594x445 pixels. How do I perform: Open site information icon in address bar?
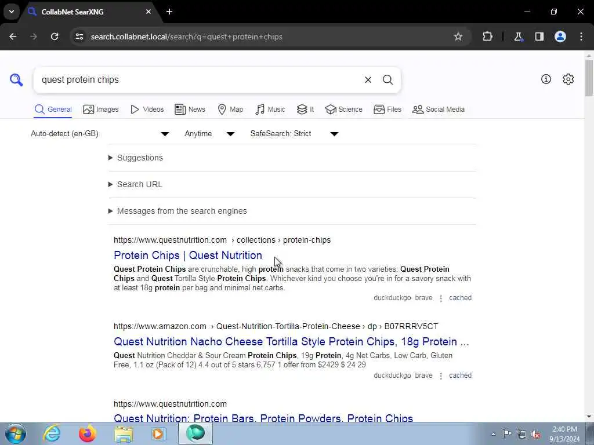click(79, 37)
